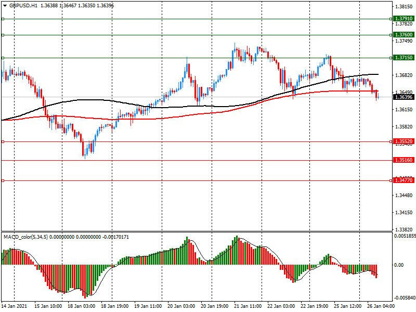The height and width of the screenshot is (312, 416).
Task: Click the MACD_color(5,34,5) indicator label
Action: point(25,237)
